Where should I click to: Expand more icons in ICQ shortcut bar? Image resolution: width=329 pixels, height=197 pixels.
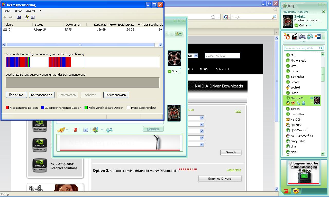coord(323,37)
